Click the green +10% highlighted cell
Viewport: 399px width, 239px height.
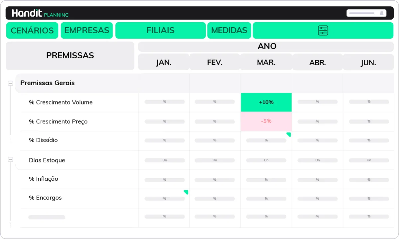click(x=266, y=102)
